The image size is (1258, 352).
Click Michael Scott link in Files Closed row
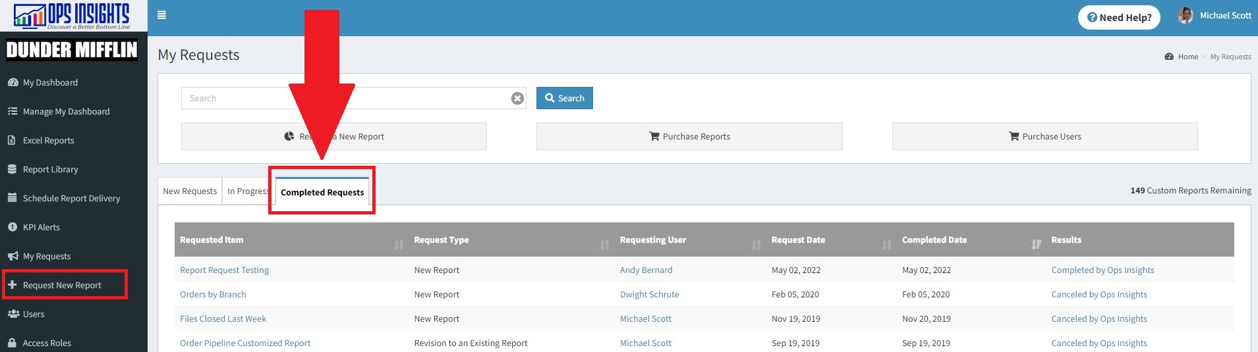tap(645, 318)
